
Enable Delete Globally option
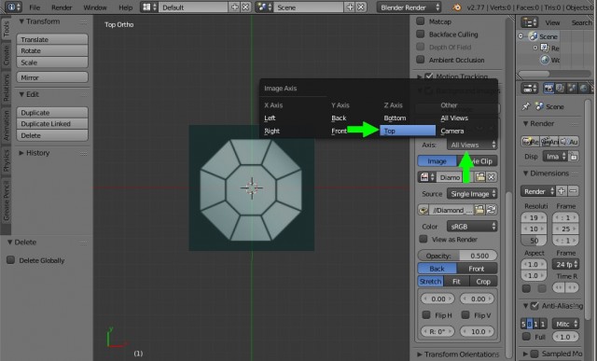tap(10, 260)
